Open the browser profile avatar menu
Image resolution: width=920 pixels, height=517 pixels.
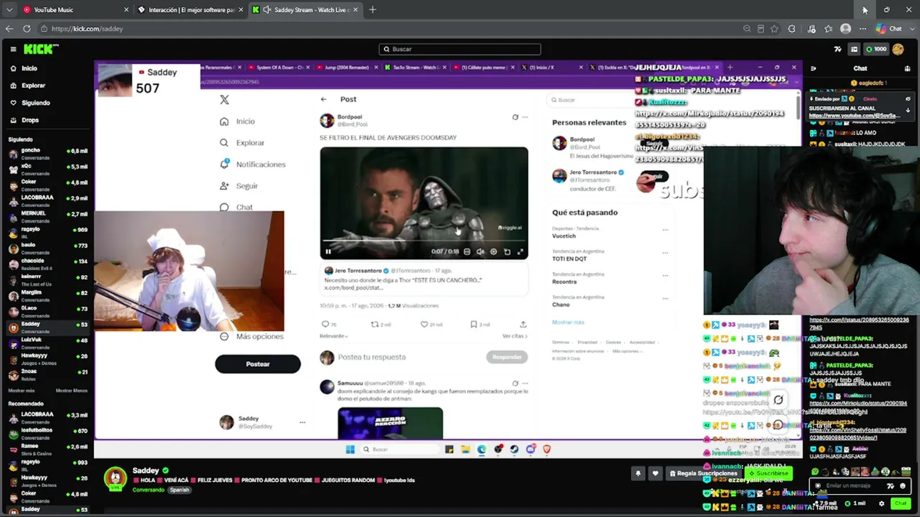pyautogui.click(x=845, y=29)
